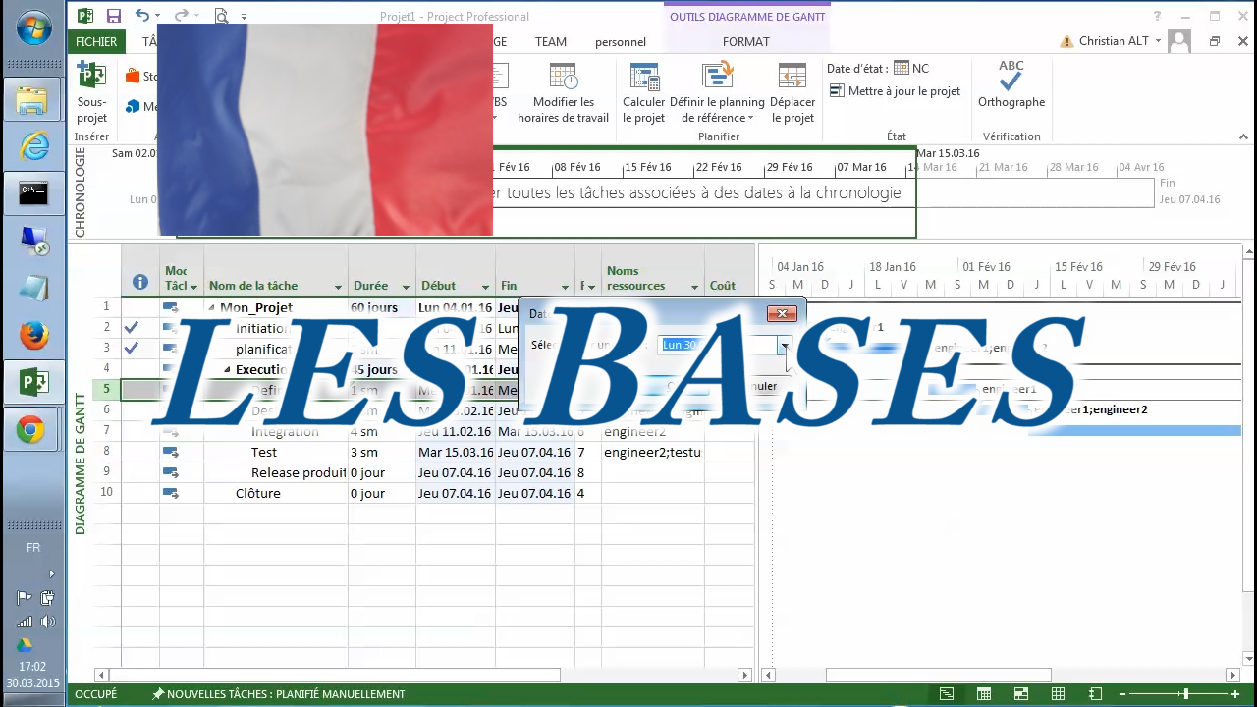Viewport: 1257px width, 707px height.
Task: Save the project with the floppy icon
Action: coord(114,16)
